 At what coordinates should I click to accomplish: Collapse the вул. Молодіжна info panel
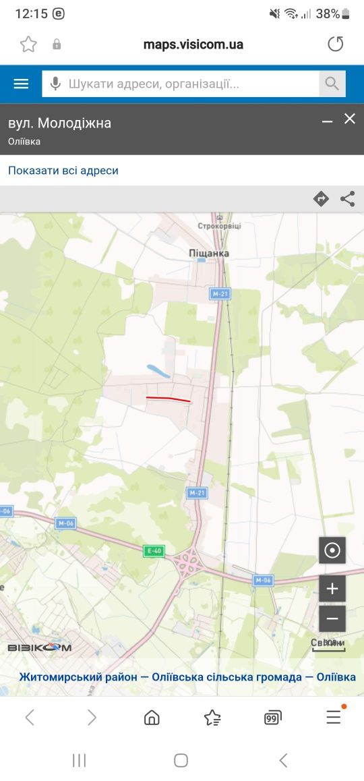327,121
